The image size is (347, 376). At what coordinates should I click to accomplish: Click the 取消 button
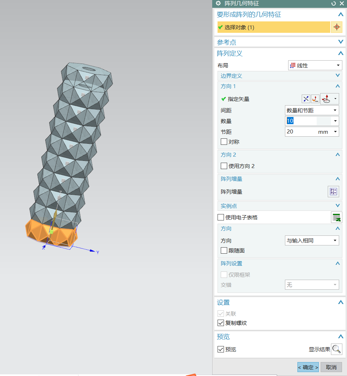click(331, 367)
